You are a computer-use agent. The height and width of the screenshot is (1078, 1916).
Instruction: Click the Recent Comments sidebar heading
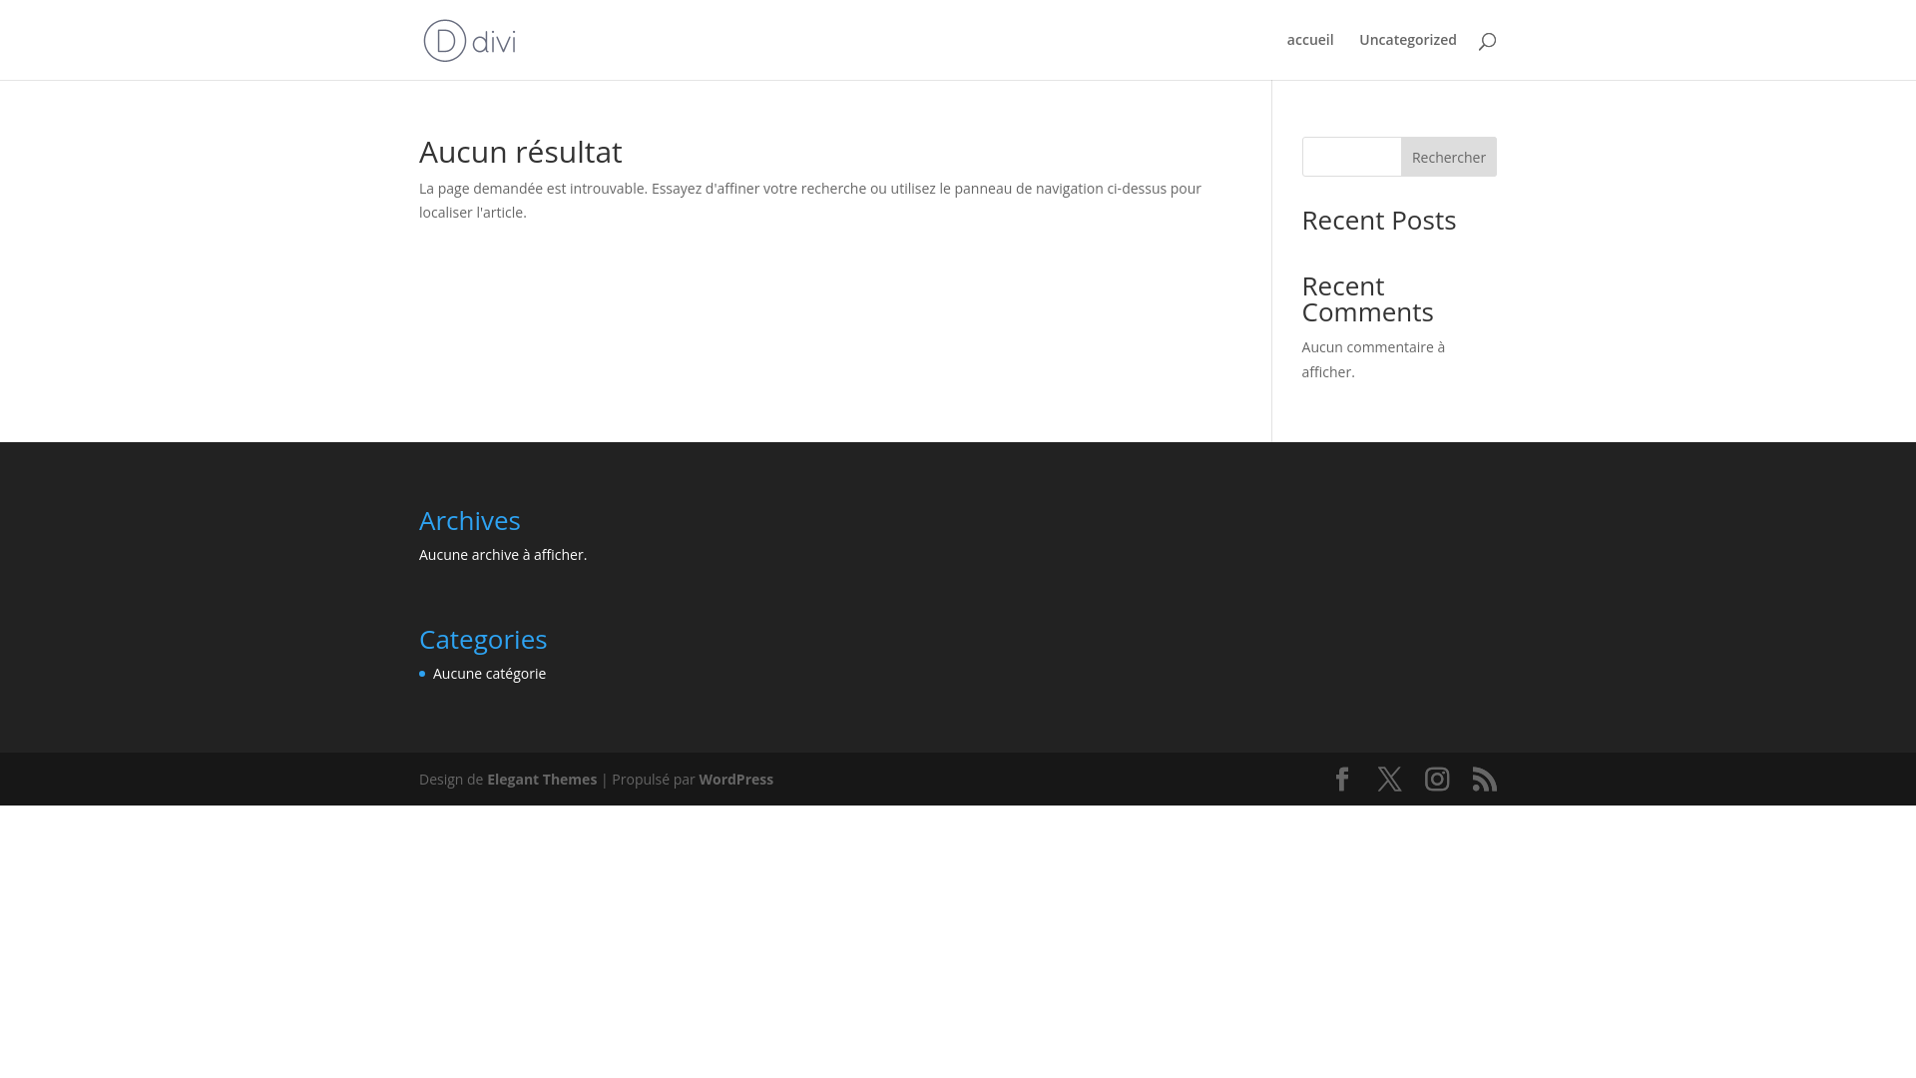(x=1367, y=298)
